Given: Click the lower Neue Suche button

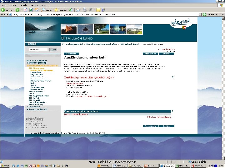Looking at the screenshot, I should [x=151, y=126].
